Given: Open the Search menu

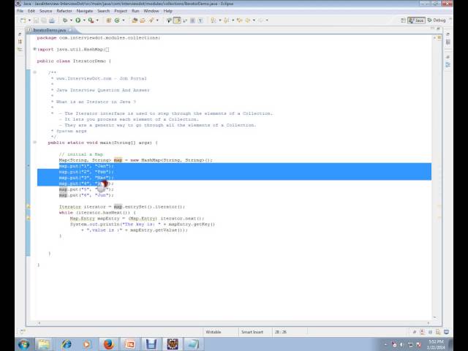Looking at the screenshot, I should pos(104,11).
